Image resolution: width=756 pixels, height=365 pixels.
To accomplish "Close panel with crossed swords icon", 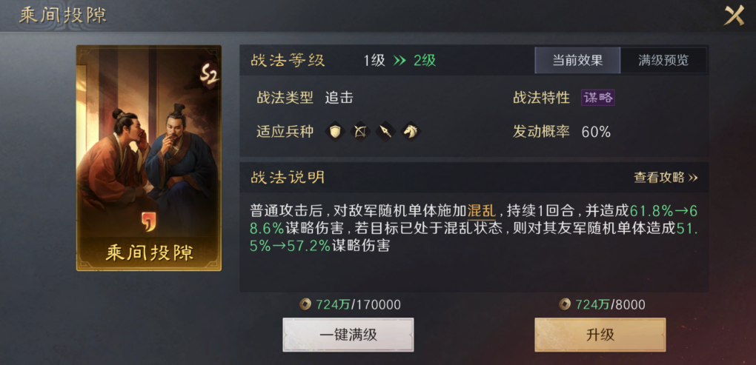I will tap(735, 16).
